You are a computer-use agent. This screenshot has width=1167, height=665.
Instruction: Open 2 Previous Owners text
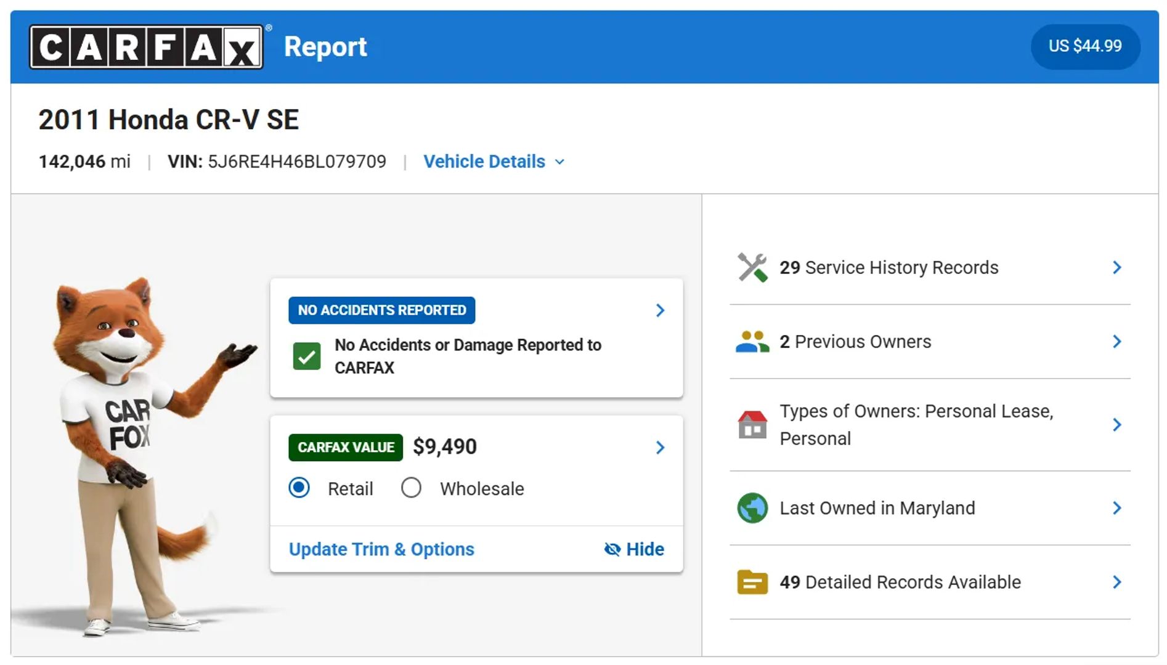pyautogui.click(x=855, y=342)
